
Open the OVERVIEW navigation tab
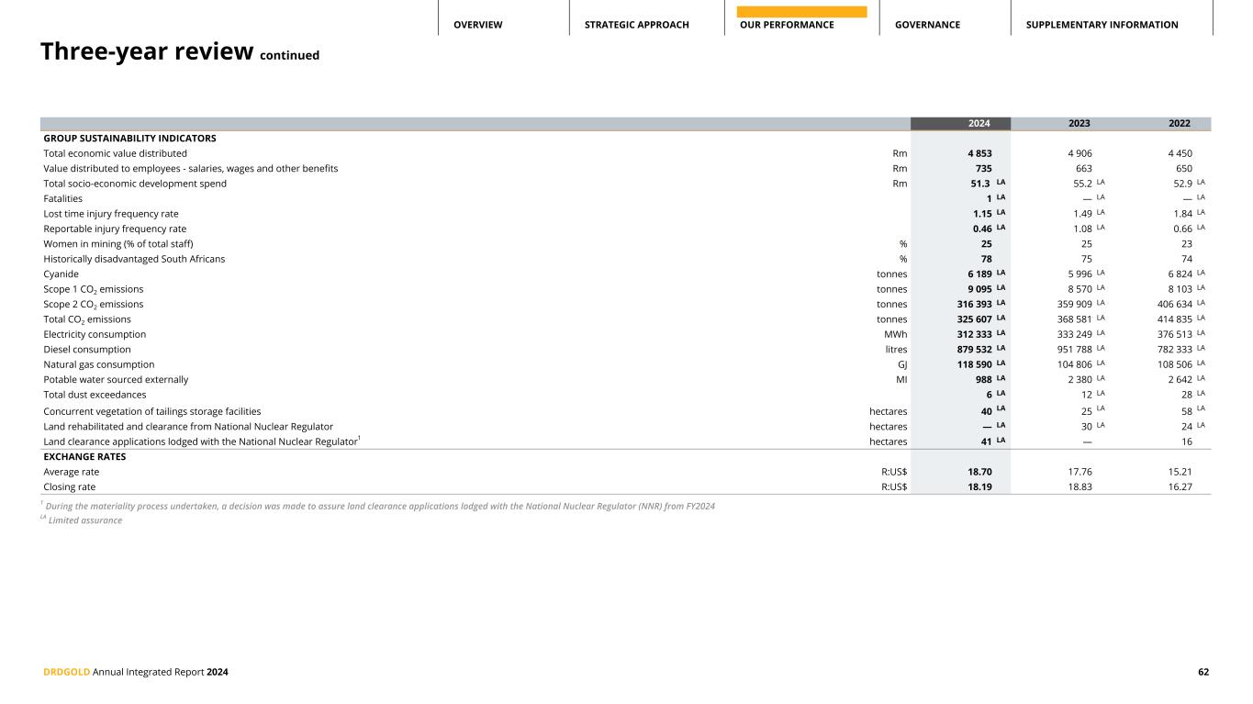477,25
